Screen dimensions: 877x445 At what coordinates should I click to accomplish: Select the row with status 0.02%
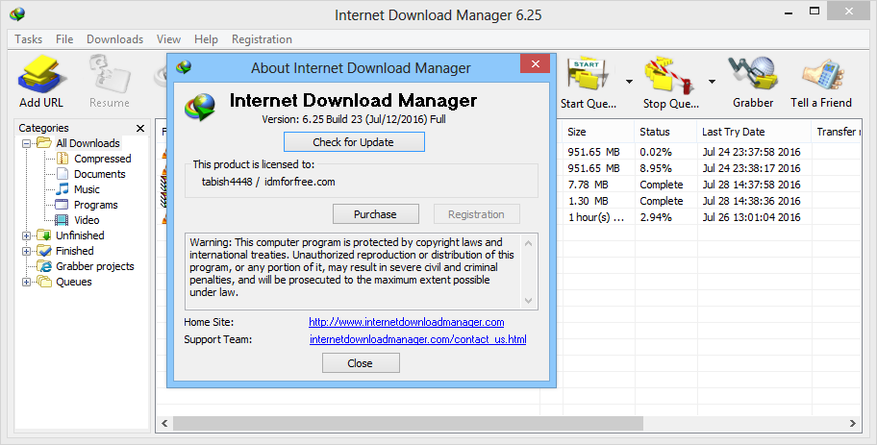(x=656, y=152)
